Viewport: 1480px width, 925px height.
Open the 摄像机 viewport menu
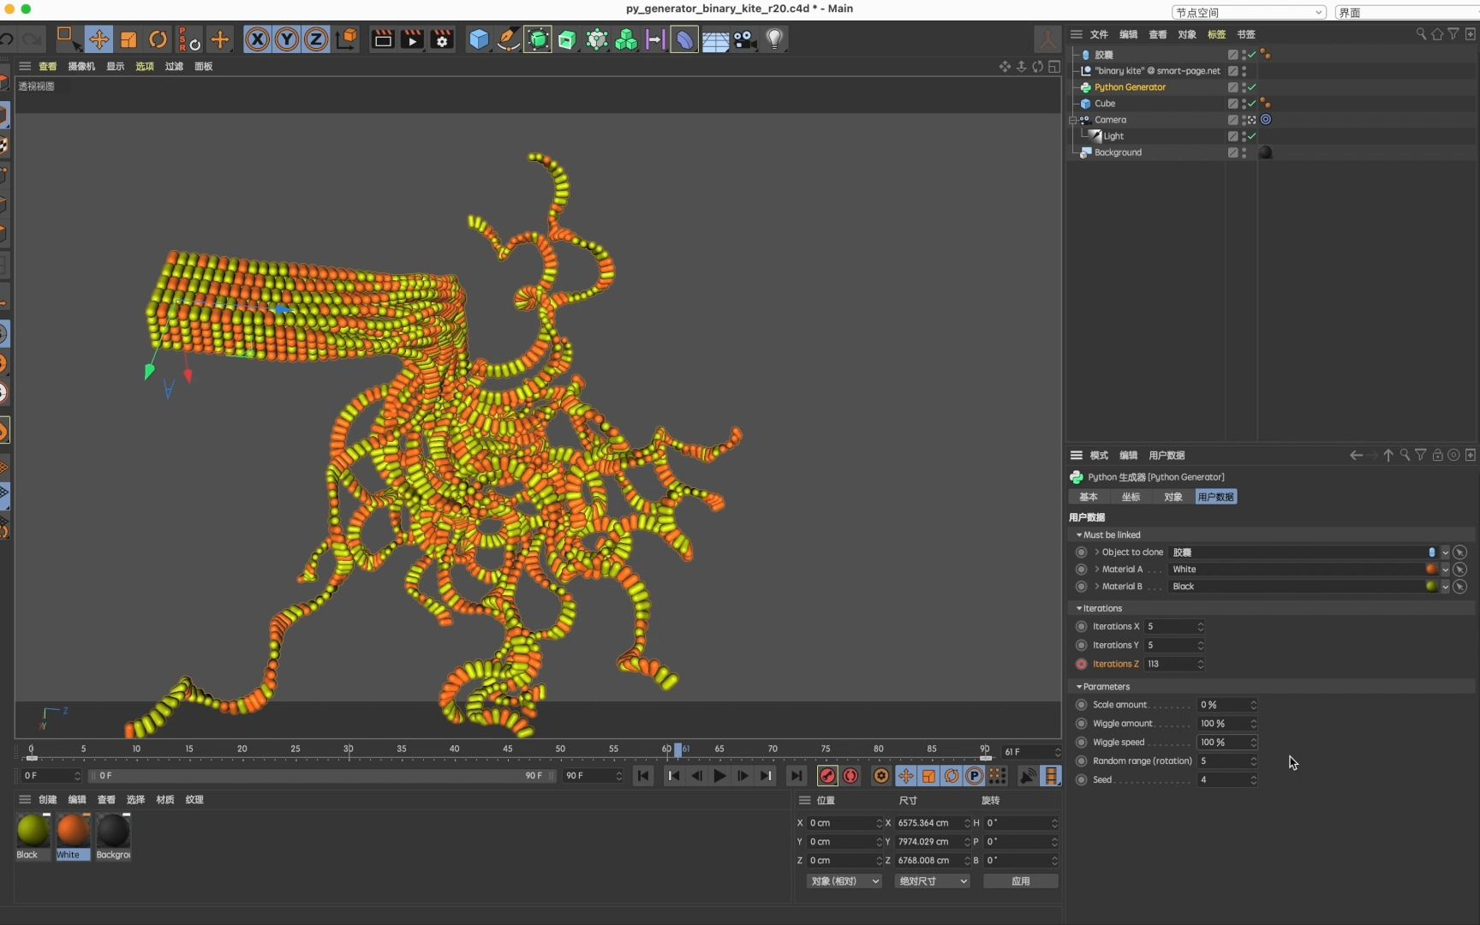pyautogui.click(x=81, y=66)
